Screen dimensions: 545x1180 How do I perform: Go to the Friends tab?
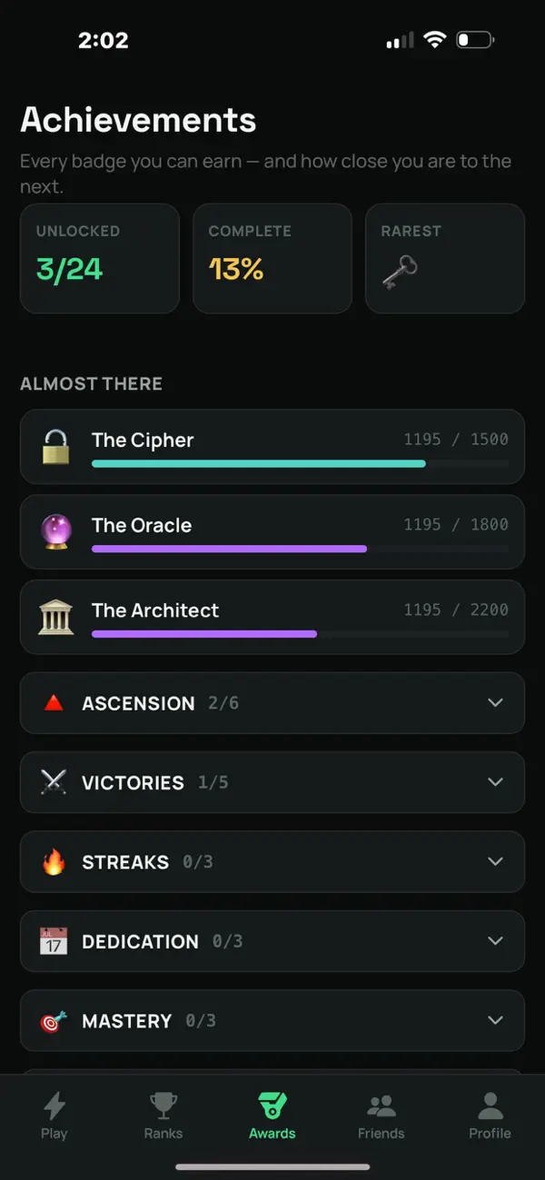click(381, 1116)
